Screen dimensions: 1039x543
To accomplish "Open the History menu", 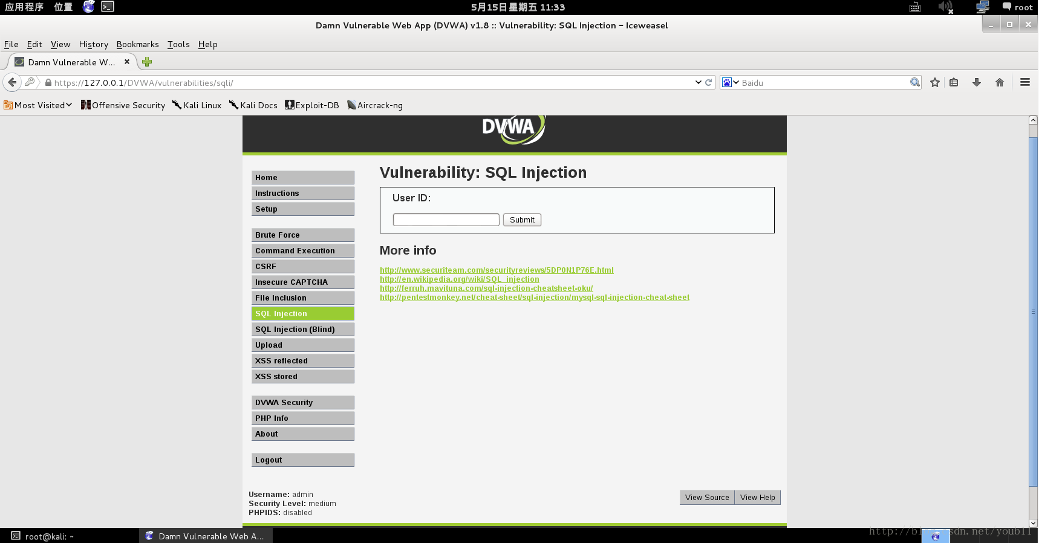I will (x=94, y=44).
